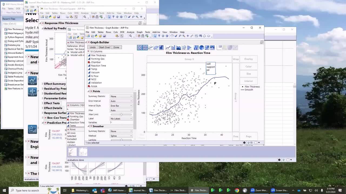Select the Contour element icon

coord(161,48)
